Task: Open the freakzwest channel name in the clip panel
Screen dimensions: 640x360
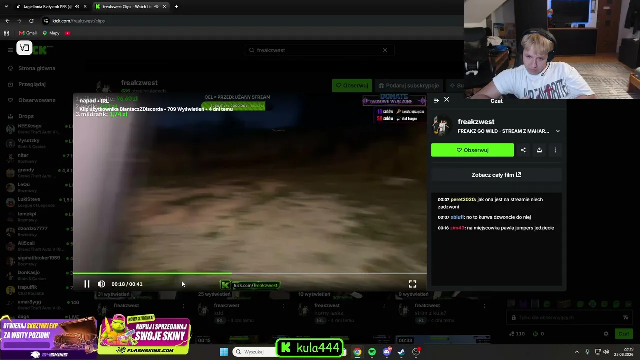Action: click(476, 122)
